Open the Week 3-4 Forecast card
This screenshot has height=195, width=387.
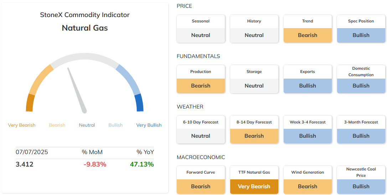pos(308,130)
